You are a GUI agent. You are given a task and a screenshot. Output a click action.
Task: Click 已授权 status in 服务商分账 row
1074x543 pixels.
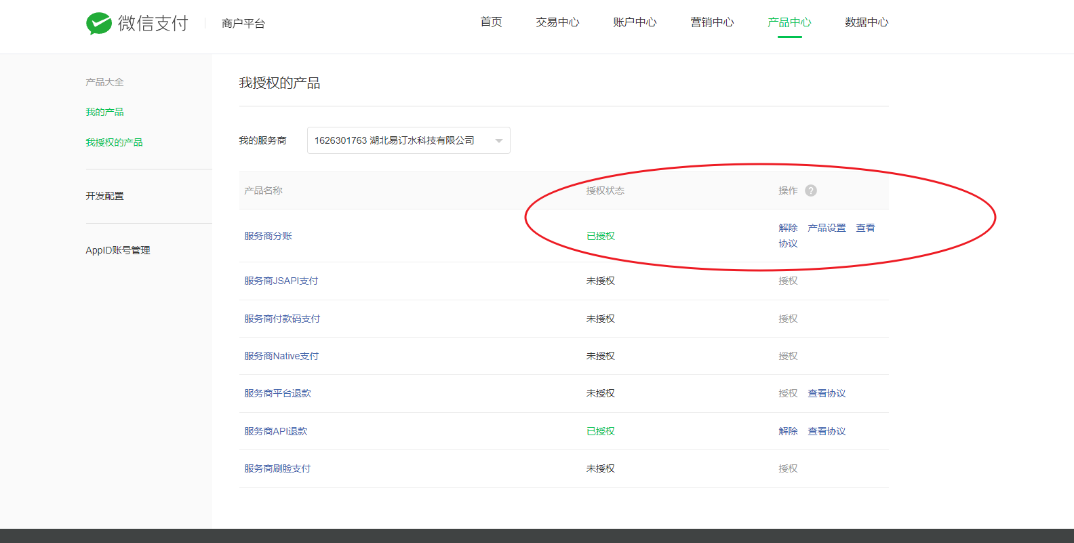tap(601, 236)
